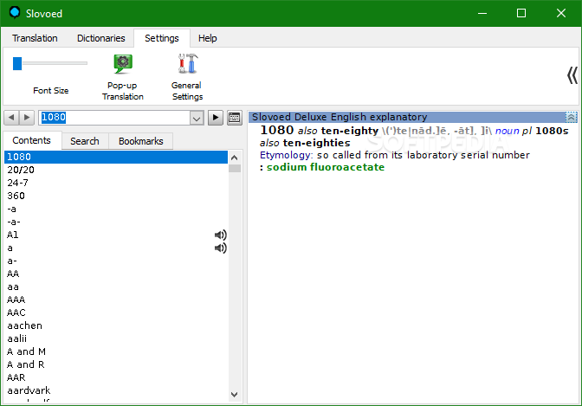Image resolution: width=582 pixels, height=406 pixels.
Task: Play pronunciation for A1 entry
Action: (x=221, y=235)
